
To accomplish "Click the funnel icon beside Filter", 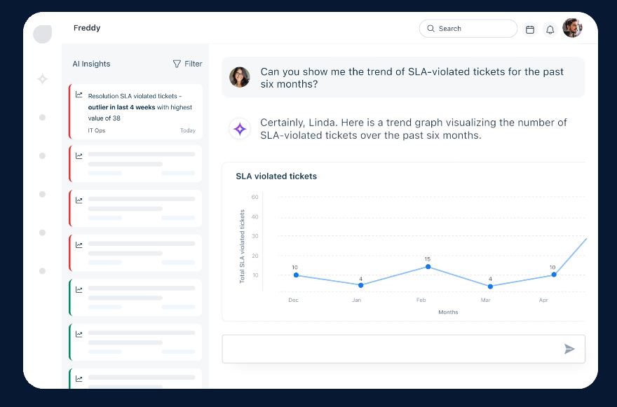I will [x=177, y=64].
